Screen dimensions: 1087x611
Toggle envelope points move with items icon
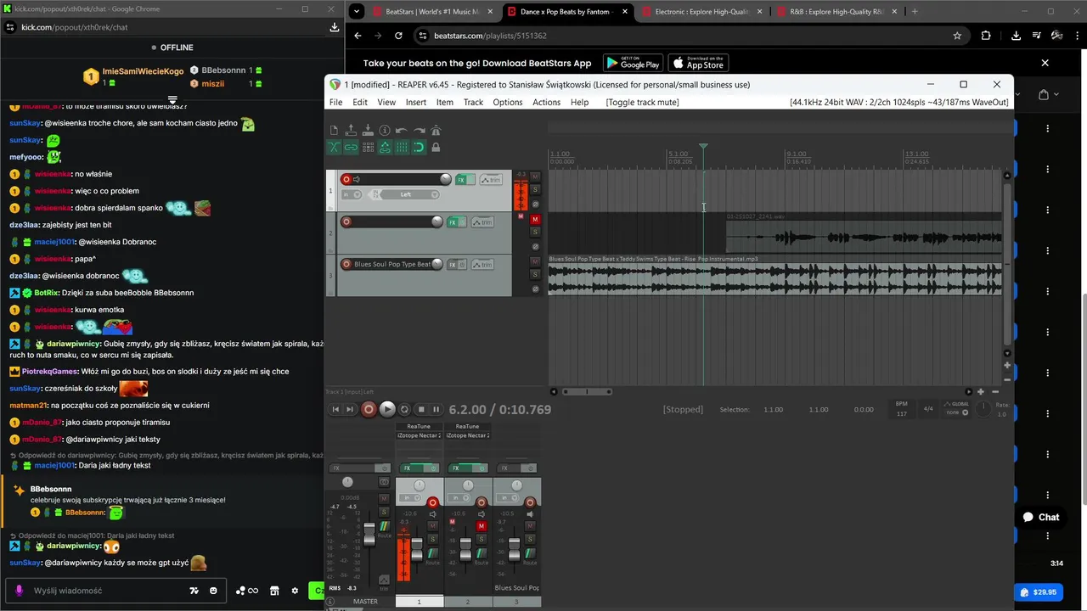click(385, 147)
